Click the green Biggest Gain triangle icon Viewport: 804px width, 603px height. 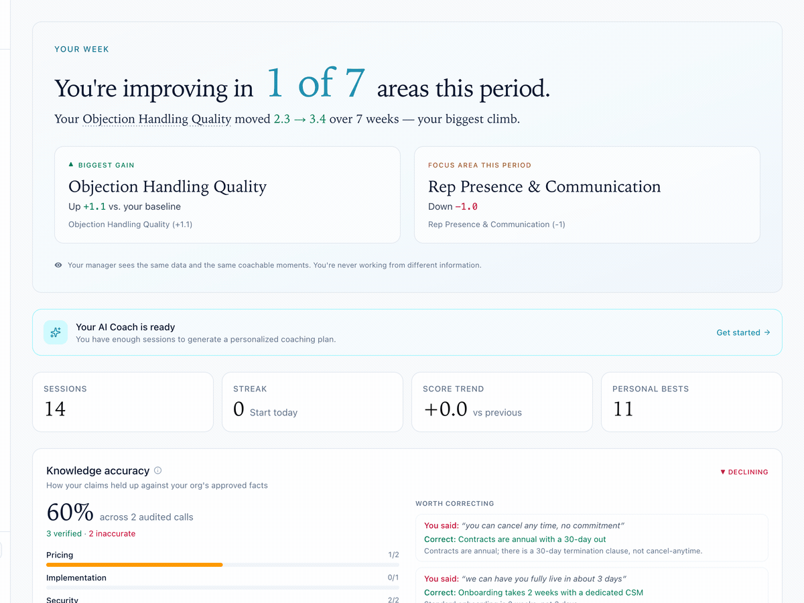coord(71,165)
